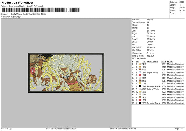Select stitch count 2678 in stop 15
The width and height of the screenshot is (186, 131).
pyautogui.click(x=144, y=103)
